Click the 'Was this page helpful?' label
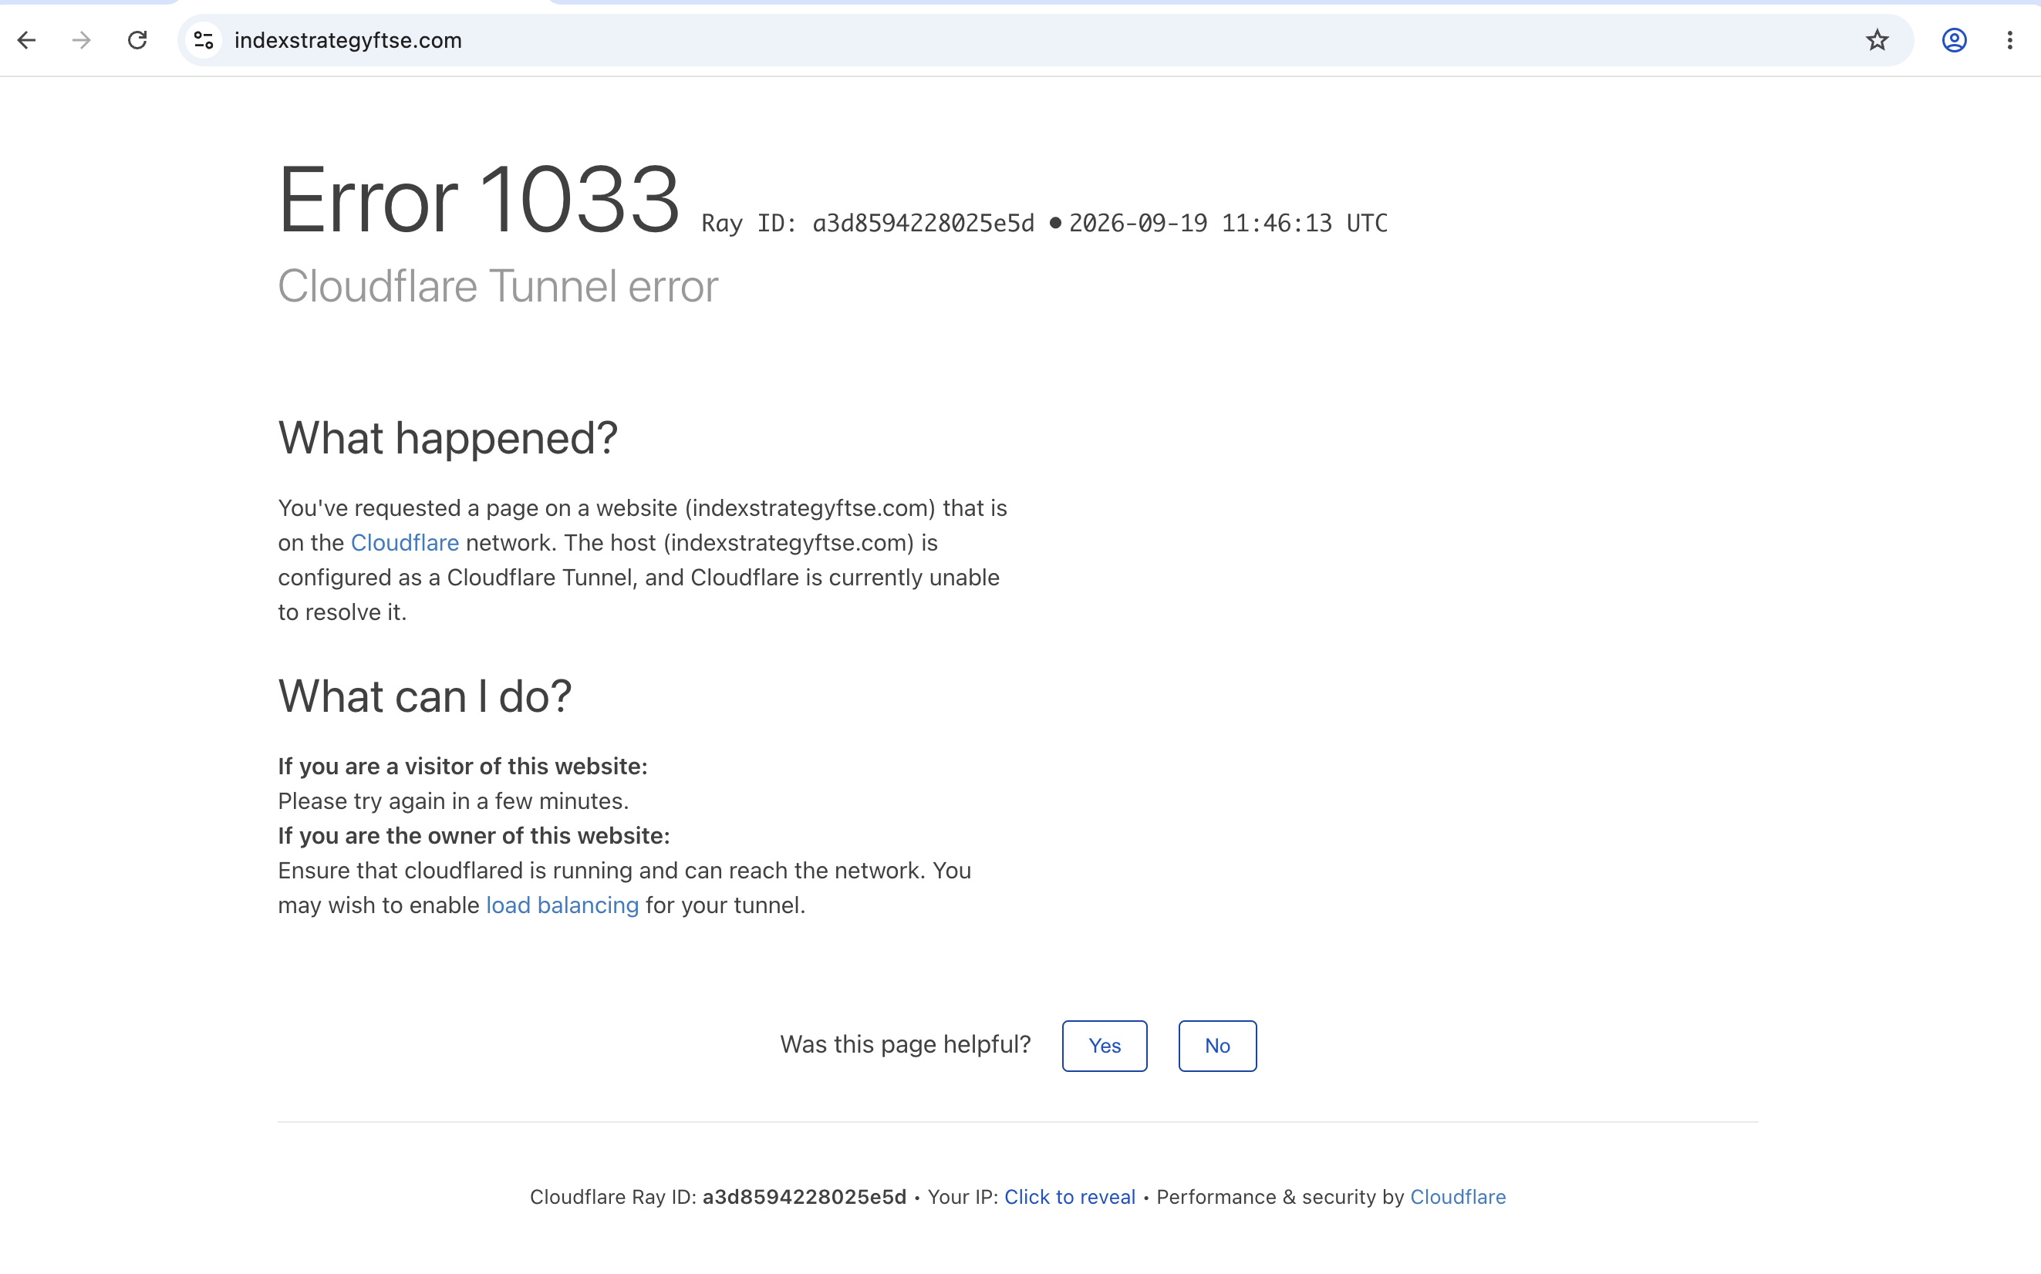Screen dimensions: 2041x1274 click(x=905, y=1045)
